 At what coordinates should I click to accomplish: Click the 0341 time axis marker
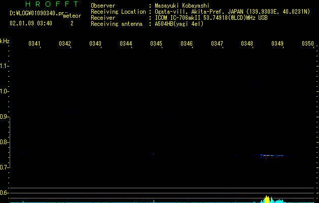click(34, 43)
